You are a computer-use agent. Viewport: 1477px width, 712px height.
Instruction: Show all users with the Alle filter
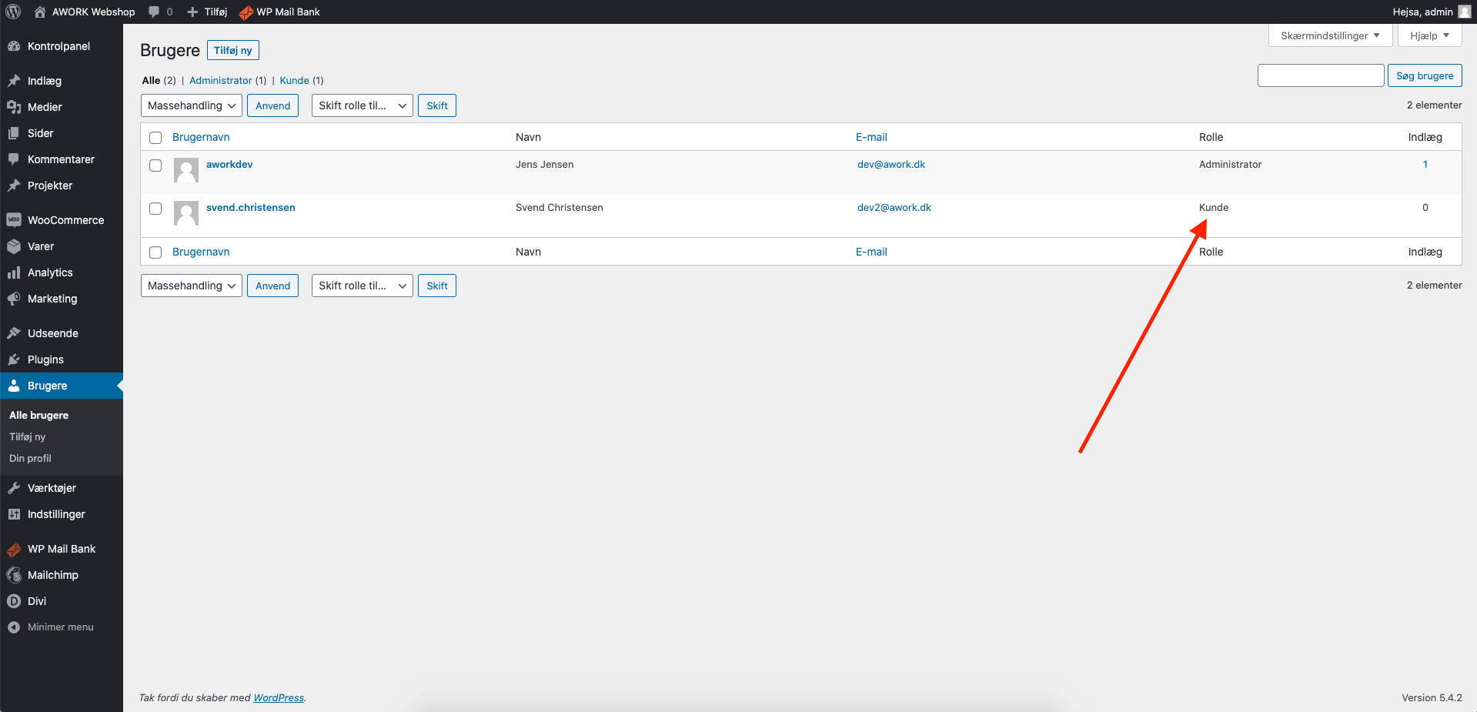(151, 80)
